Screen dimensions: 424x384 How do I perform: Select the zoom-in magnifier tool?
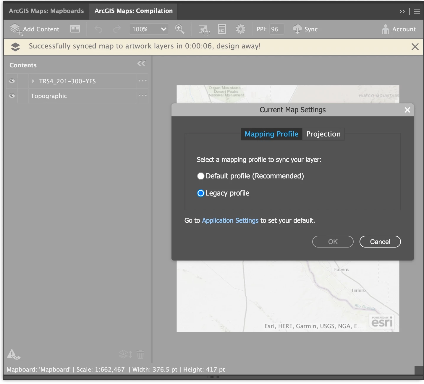click(x=180, y=29)
